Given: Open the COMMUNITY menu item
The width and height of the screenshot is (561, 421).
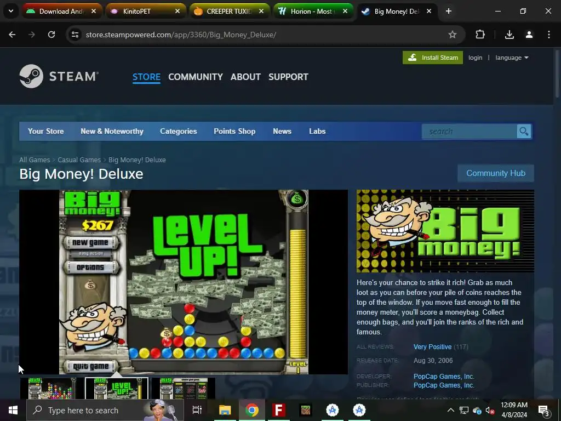Looking at the screenshot, I should click(196, 77).
